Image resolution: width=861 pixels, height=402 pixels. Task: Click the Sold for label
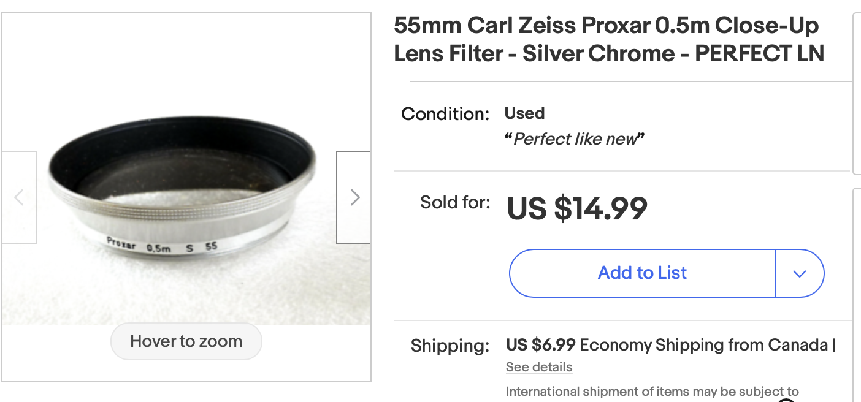[x=455, y=202]
